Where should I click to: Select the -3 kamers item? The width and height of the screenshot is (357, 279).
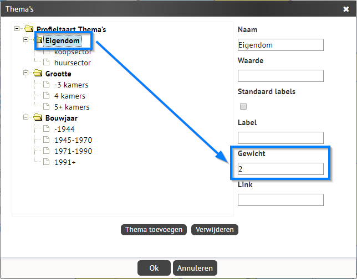71,85
